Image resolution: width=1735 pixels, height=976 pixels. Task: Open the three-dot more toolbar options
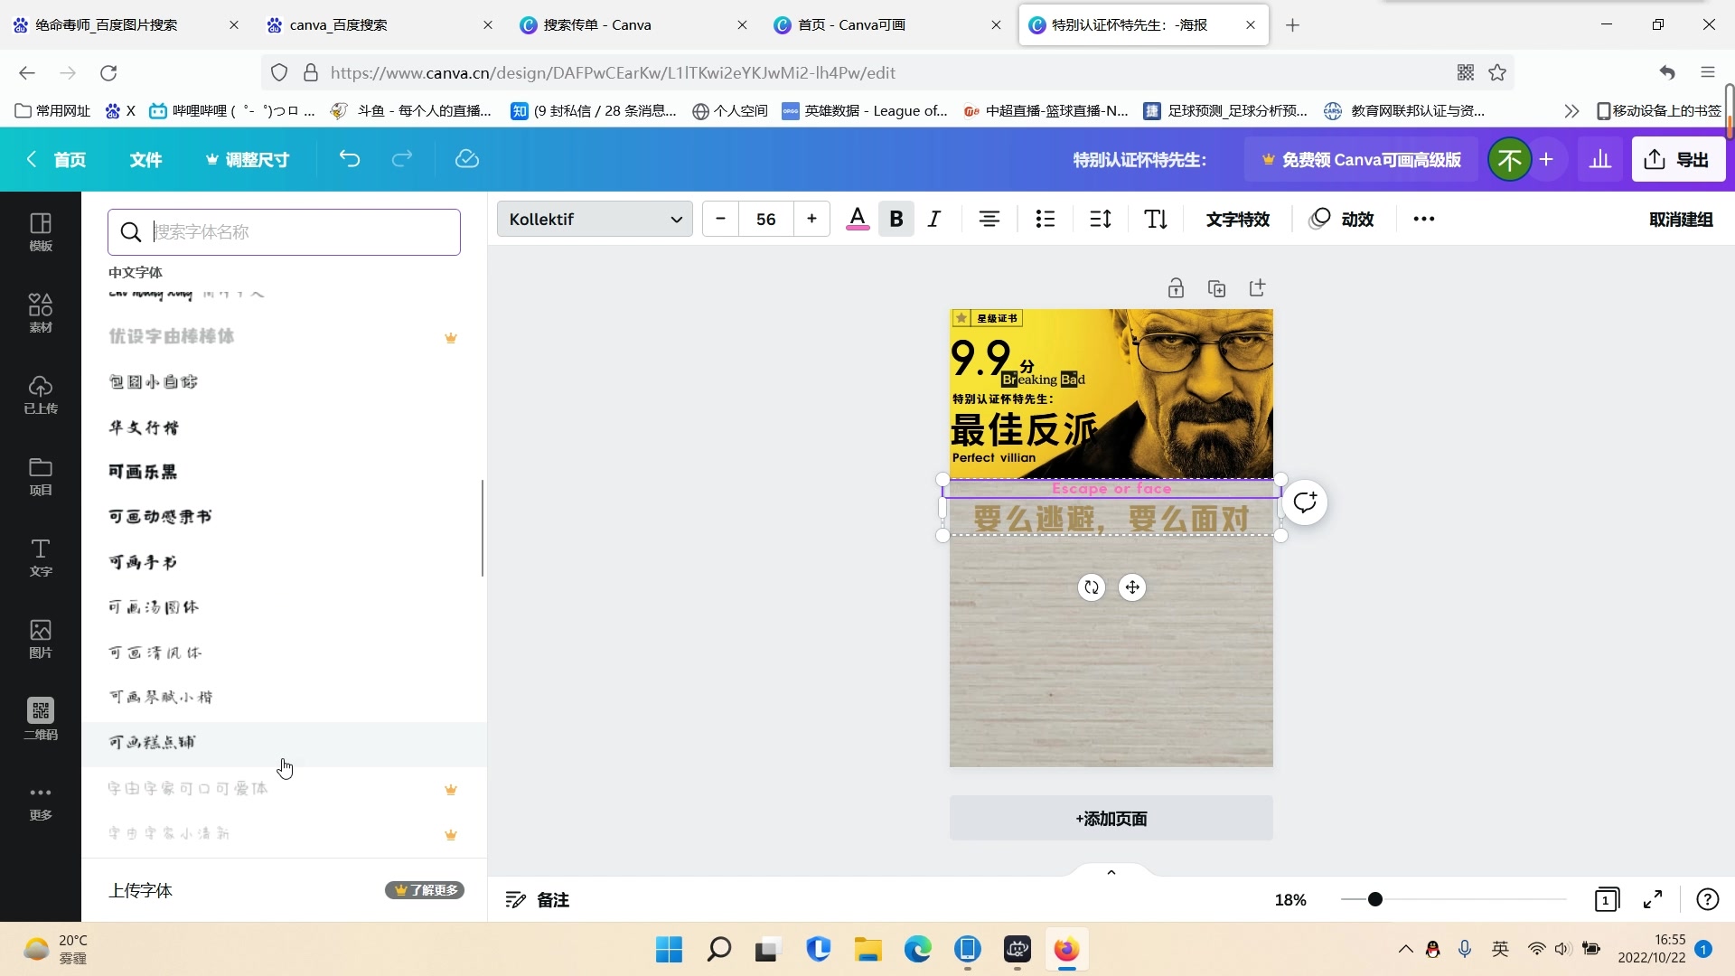[1424, 219]
